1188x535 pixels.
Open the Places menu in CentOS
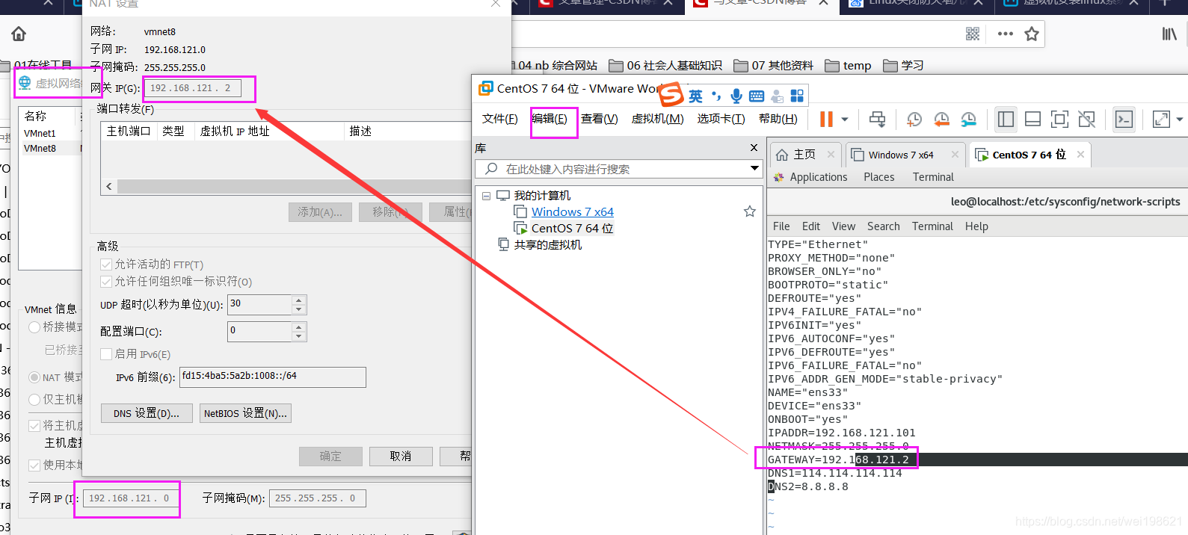coord(879,177)
